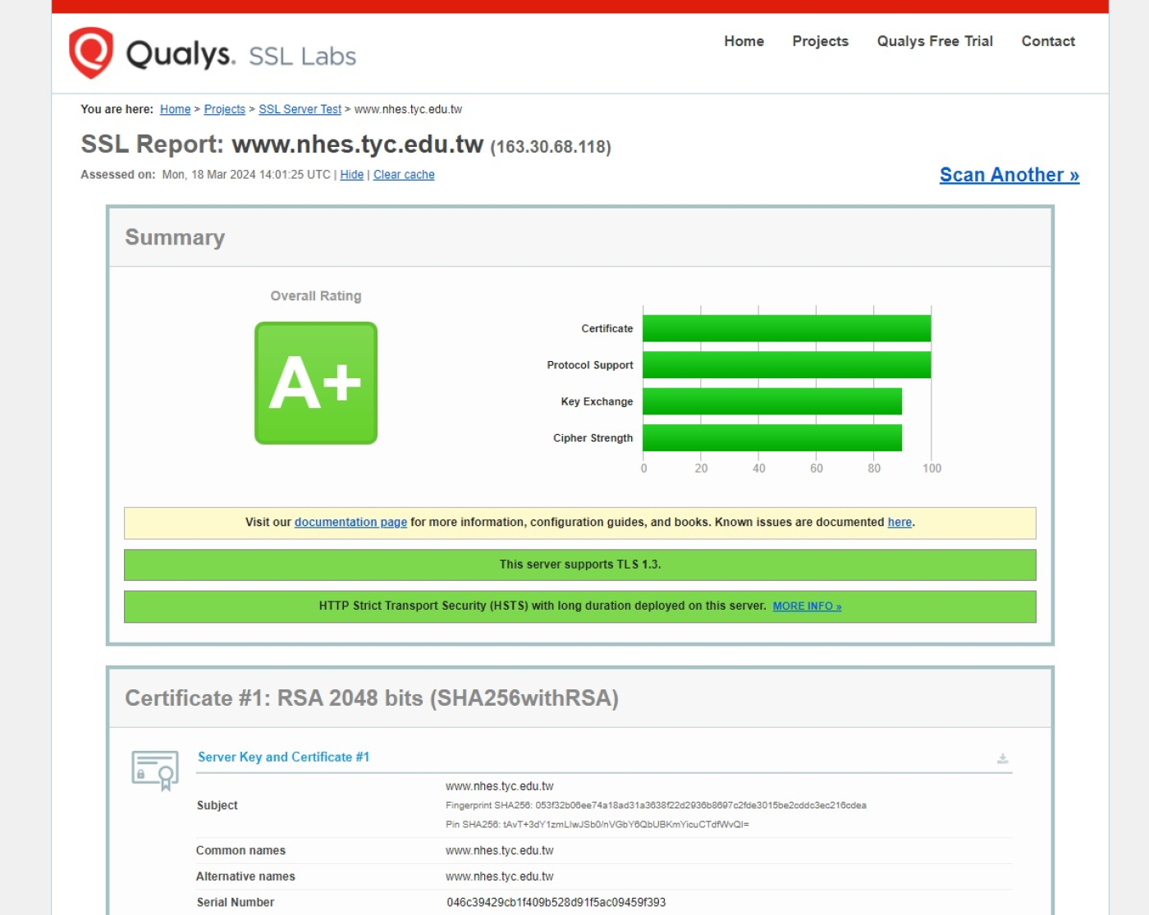Click the Certificate score bar

coord(786,328)
